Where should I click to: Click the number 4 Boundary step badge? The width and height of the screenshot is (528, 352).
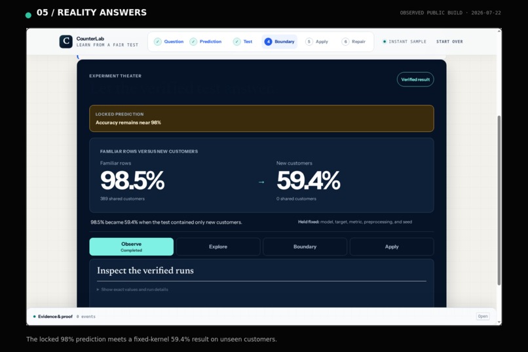[268, 42]
